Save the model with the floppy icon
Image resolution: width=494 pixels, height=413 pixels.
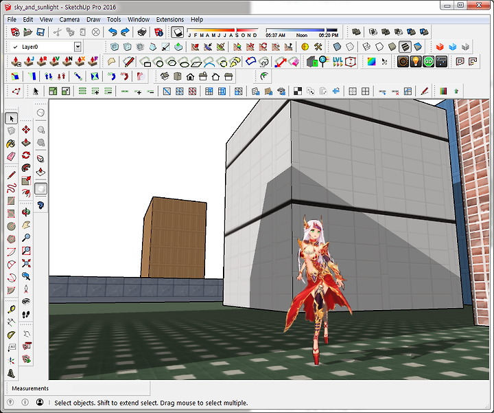coord(40,32)
